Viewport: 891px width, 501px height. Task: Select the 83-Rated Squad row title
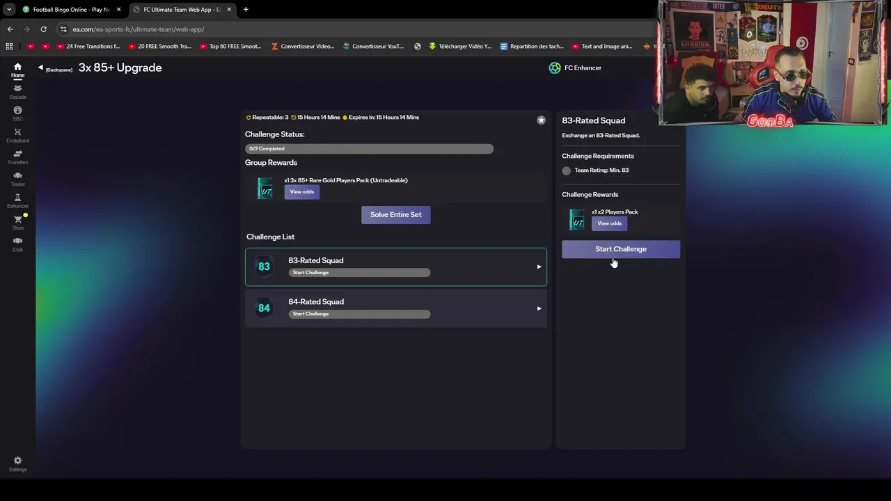pyautogui.click(x=316, y=260)
